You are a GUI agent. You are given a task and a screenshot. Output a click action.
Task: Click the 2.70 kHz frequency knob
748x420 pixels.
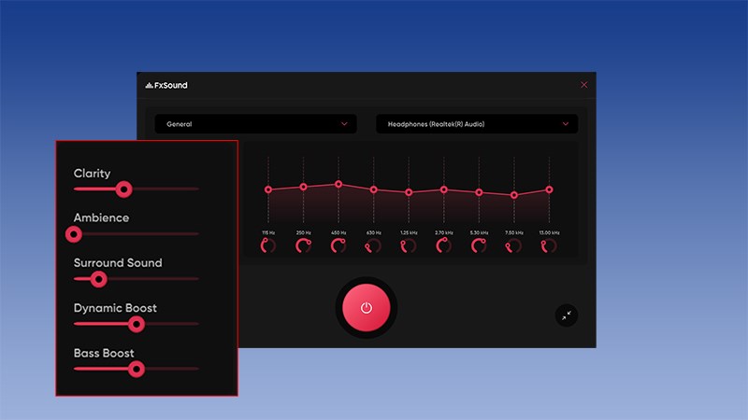click(443, 245)
